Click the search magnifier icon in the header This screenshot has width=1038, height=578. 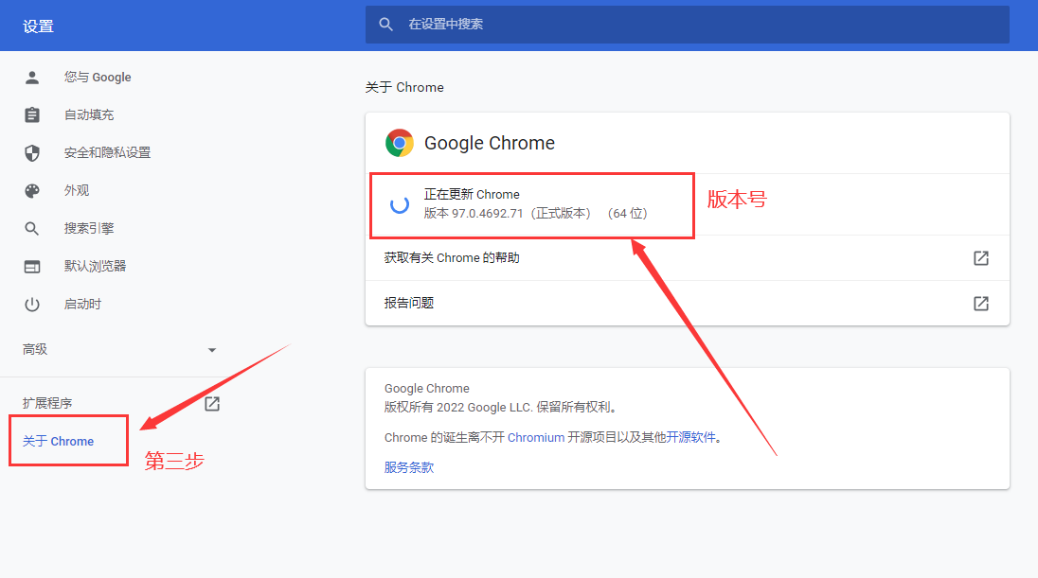click(386, 25)
